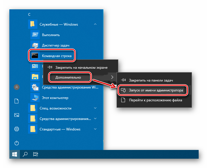
Task: Choose Запуск от имени администратора
Action: click(154, 90)
